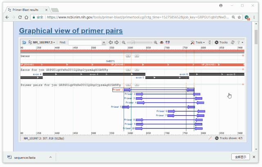
Task: Click the 全部显示 show all downloads button
Action: 240,157
